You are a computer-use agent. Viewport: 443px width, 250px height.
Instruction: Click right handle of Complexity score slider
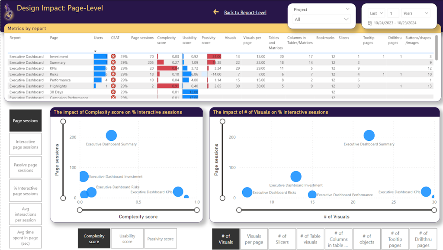197,210
